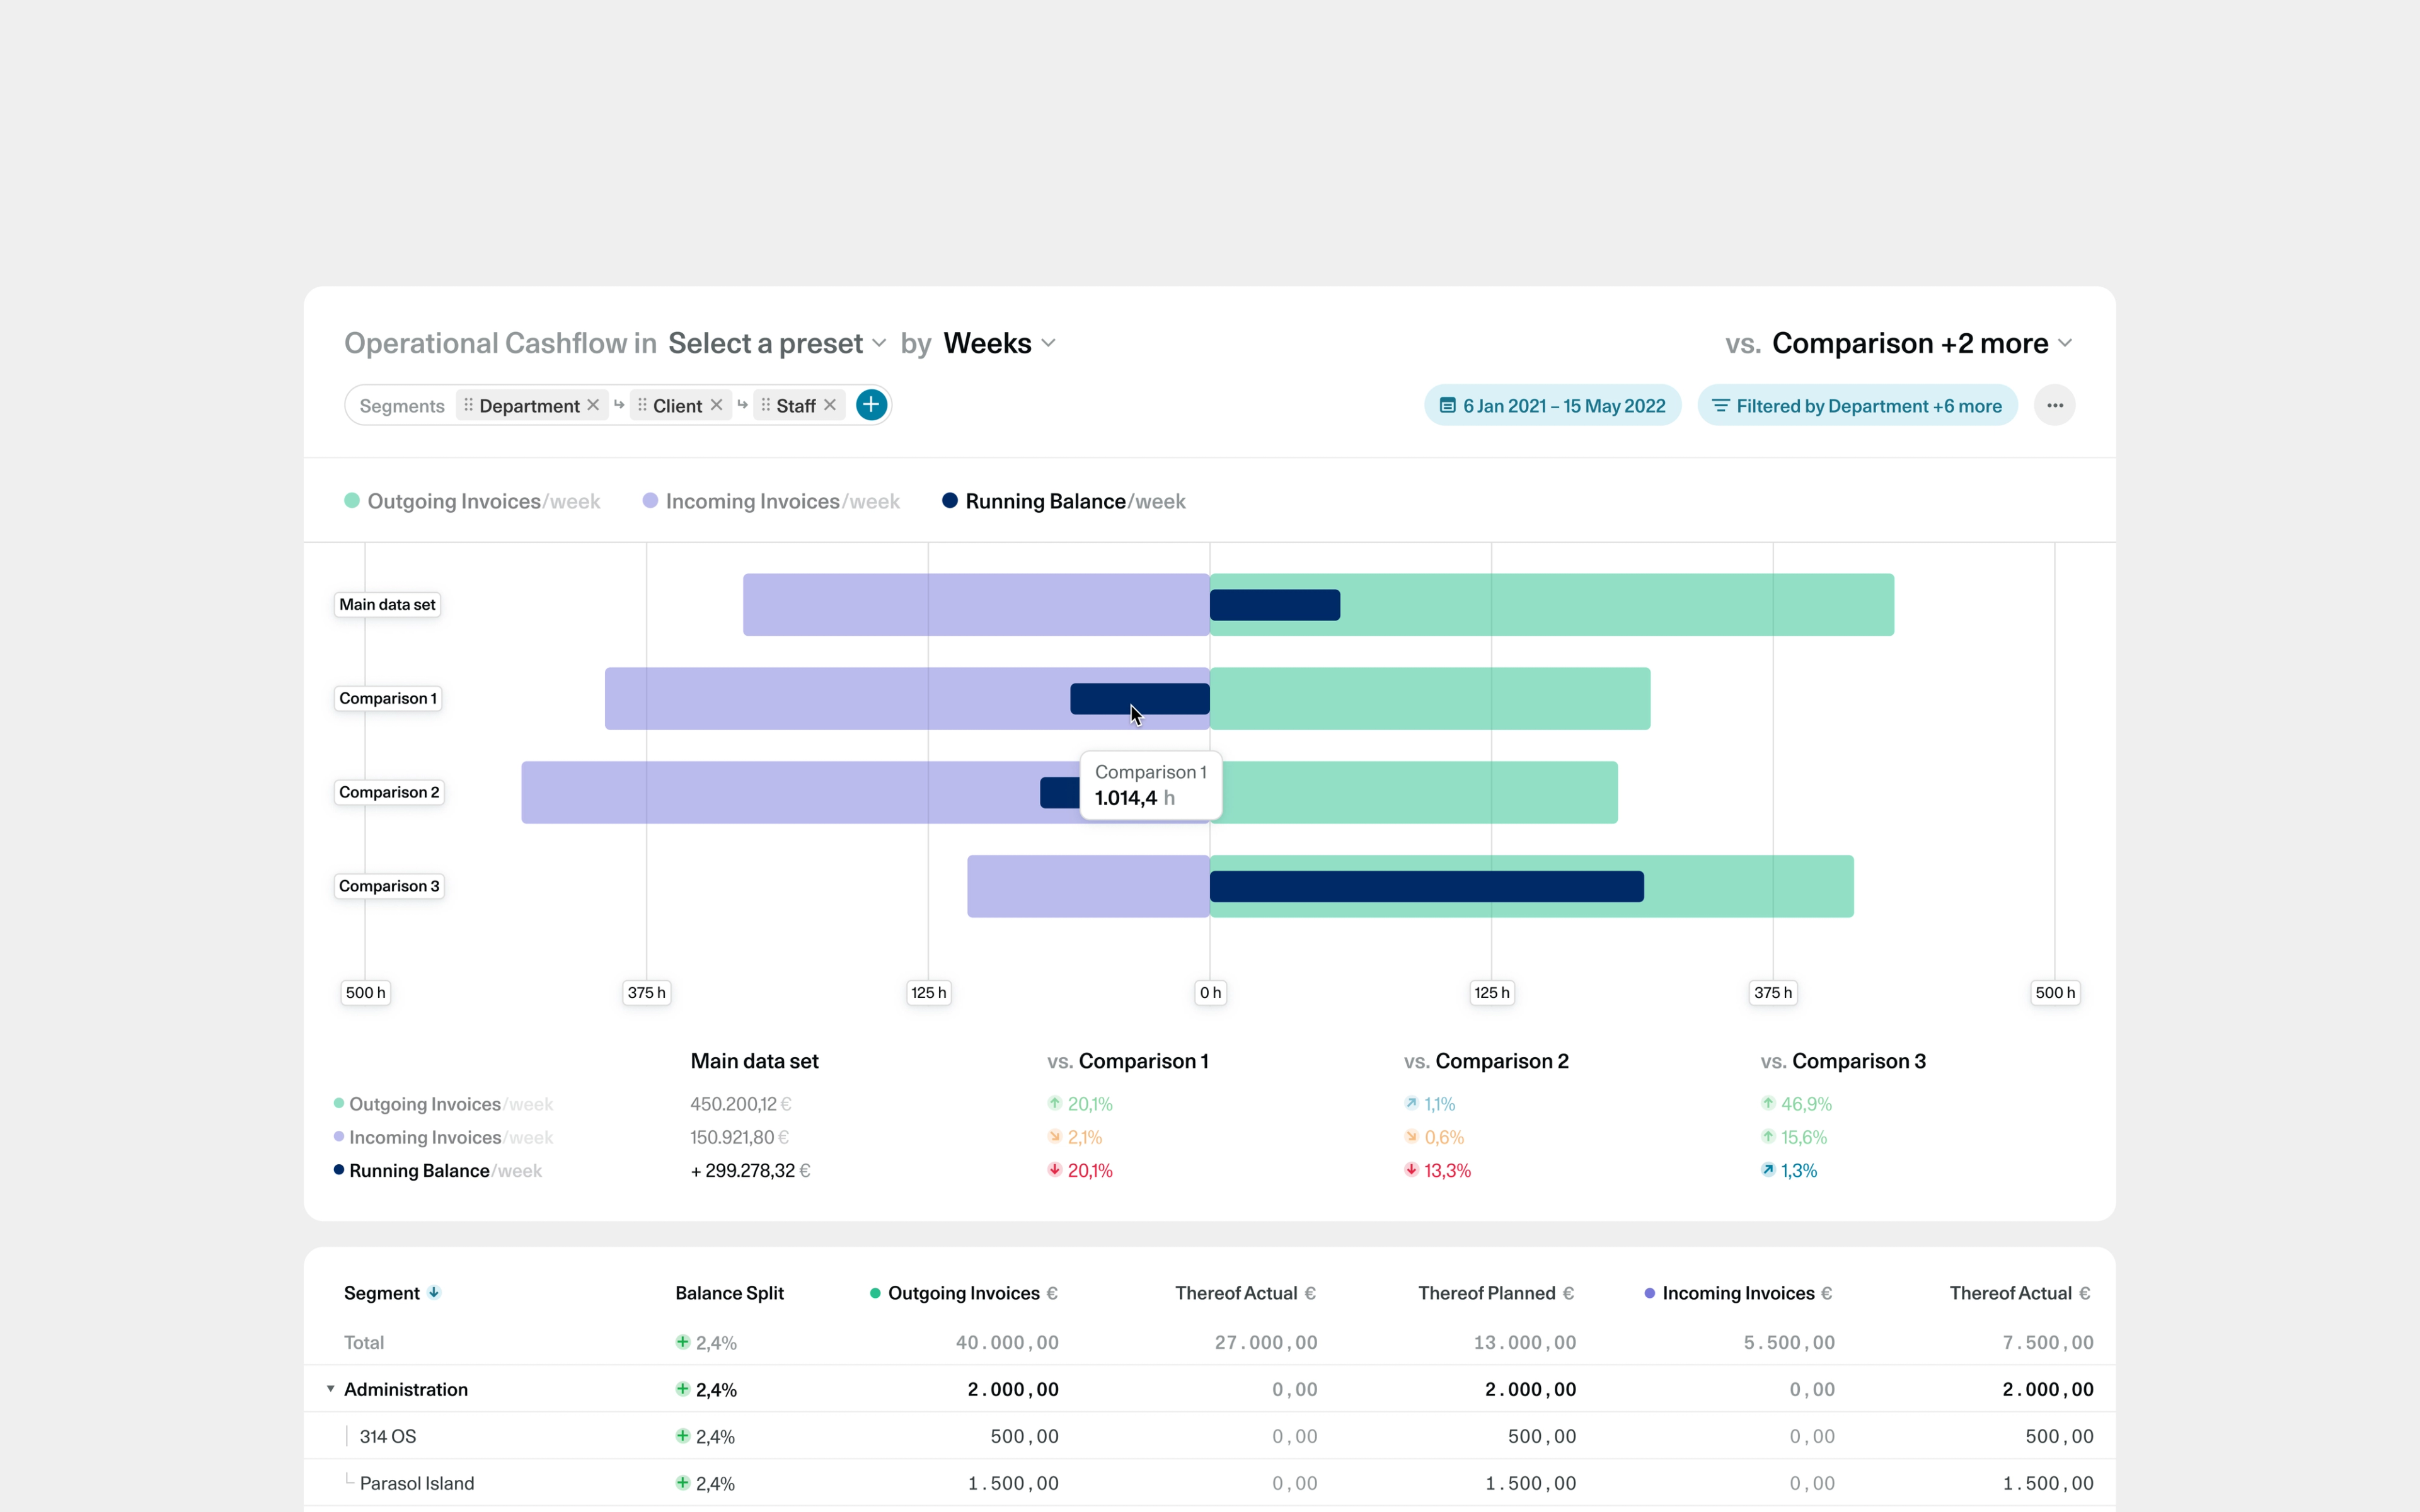Collapse the Administration row
Image resolution: width=2420 pixels, height=1512 pixels.
point(330,1389)
